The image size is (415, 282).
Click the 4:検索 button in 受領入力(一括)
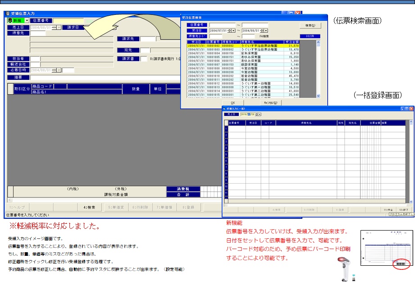[x=276, y=210]
